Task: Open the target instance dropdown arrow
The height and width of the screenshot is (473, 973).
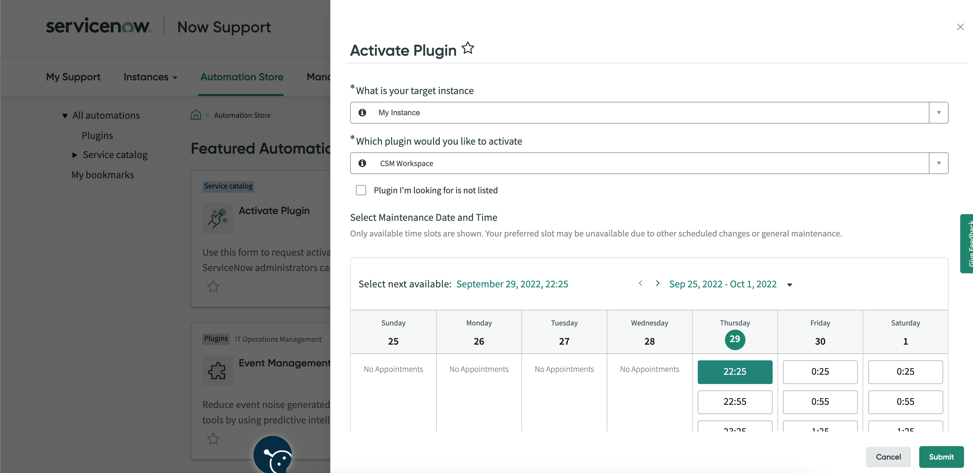Action: click(939, 113)
